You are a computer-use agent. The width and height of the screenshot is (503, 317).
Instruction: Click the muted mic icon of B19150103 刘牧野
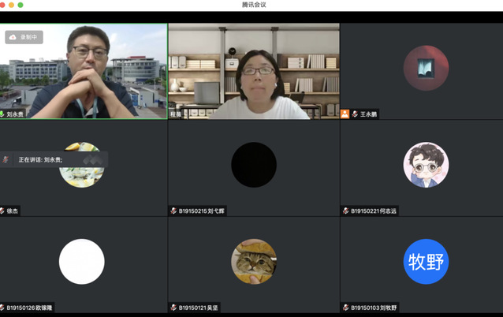[345, 307]
